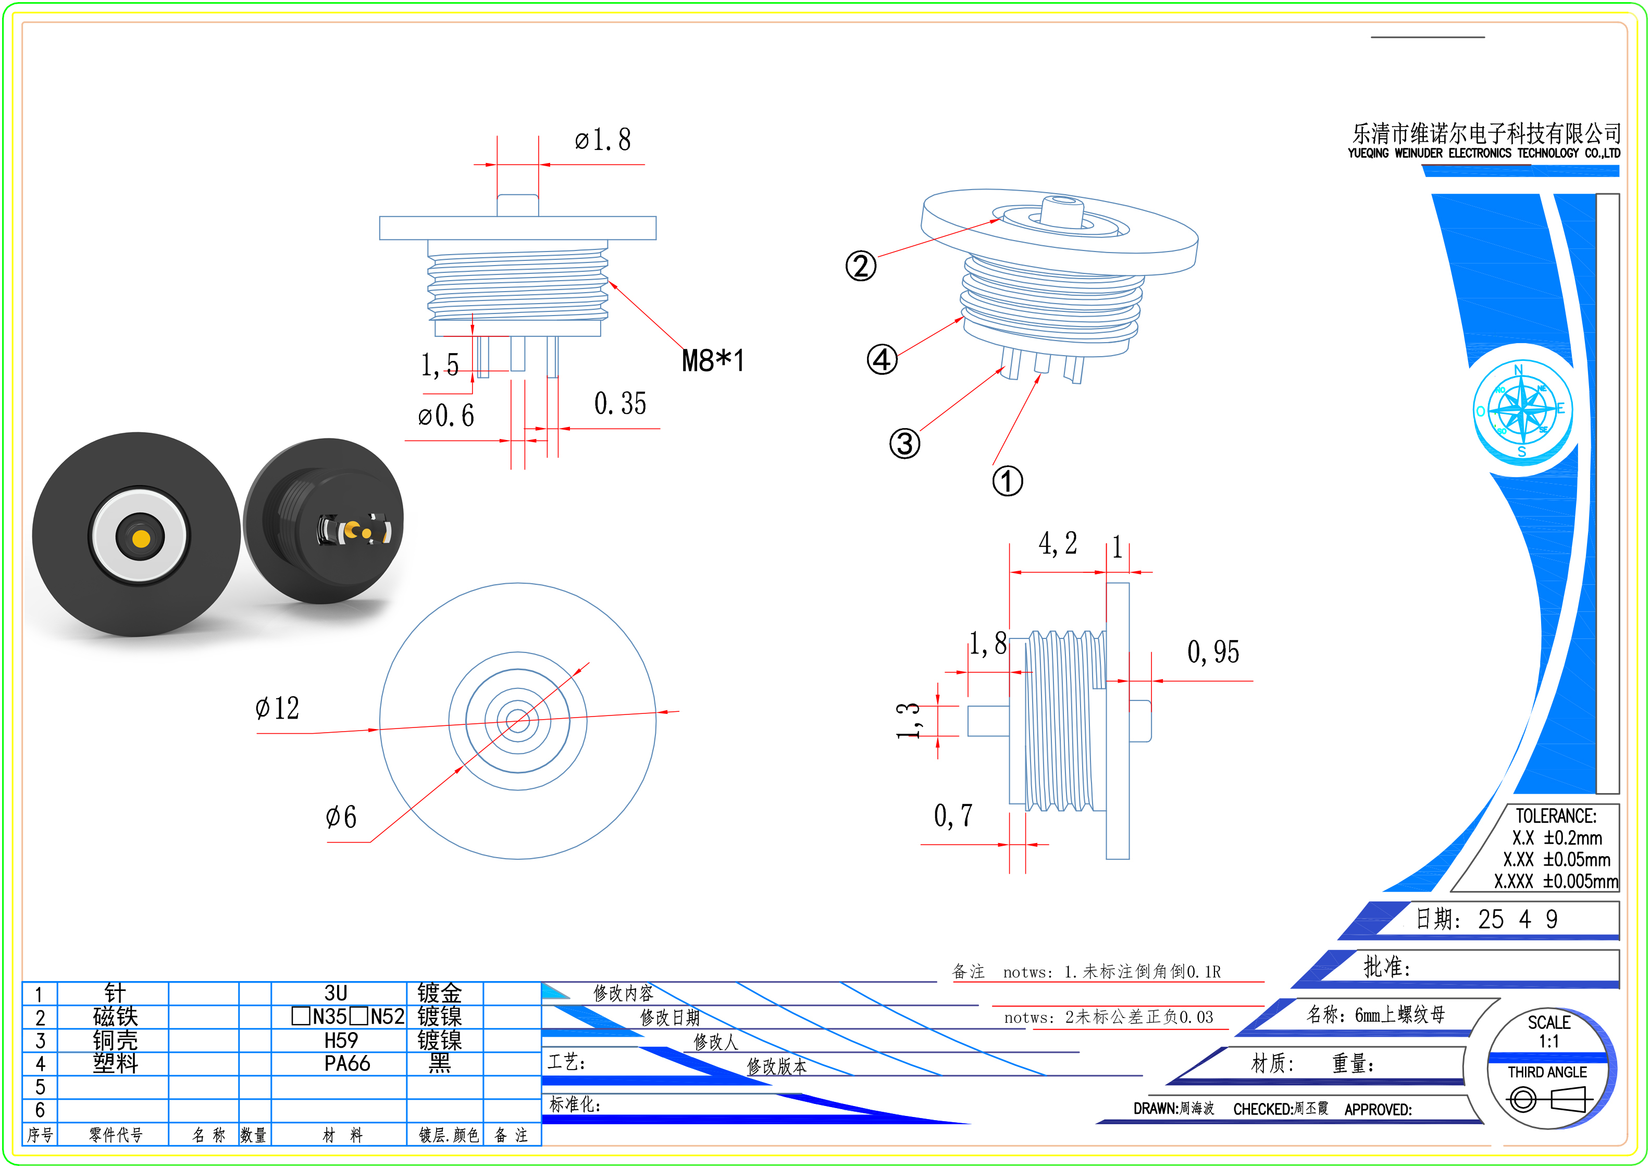The height and width of the screenshot is (1168, 1650).
Task: Select the 4,2 length dimension
Action: [x=1058, y=544]
